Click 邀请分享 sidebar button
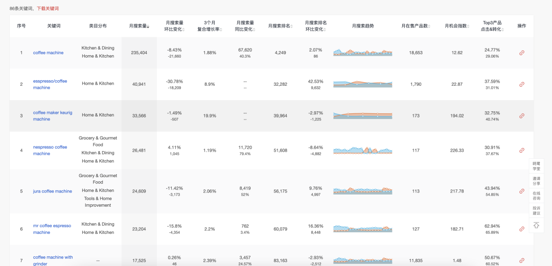Image resolution: width=552 pixels, height=266 pixels. (x=536, y=181)
